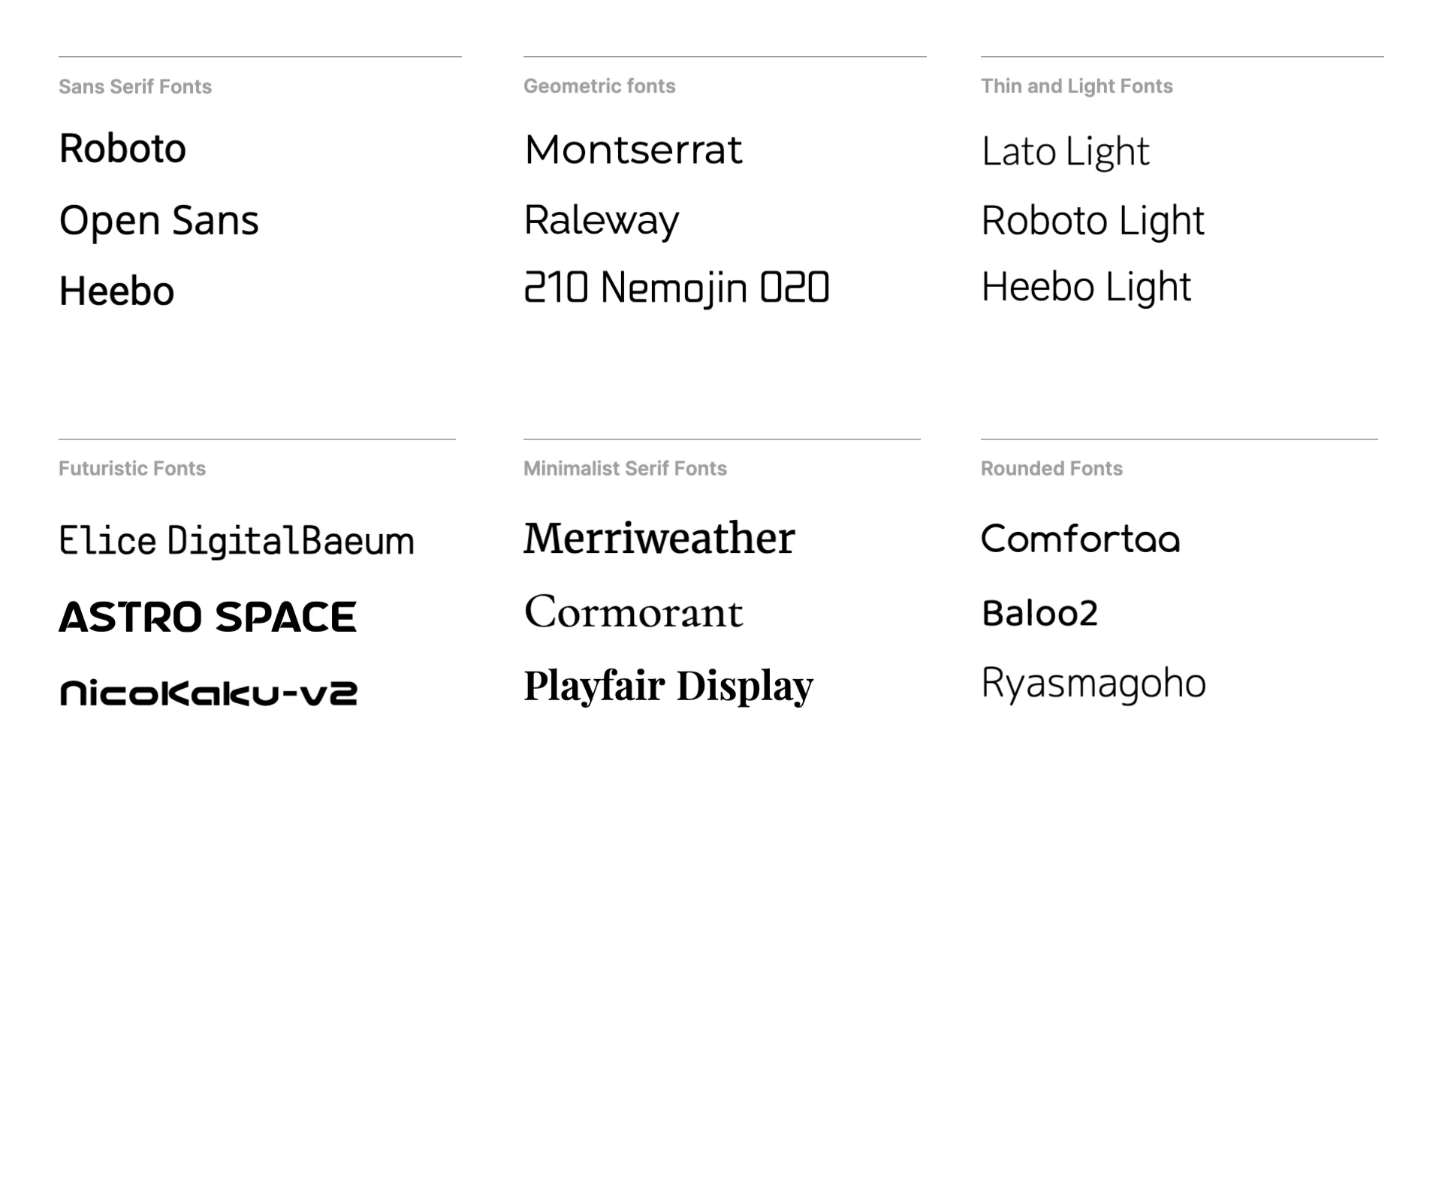This screenshot has width=1442, height=1202.
Task: Click the Cormorant font sample
Action: (634, 612)
